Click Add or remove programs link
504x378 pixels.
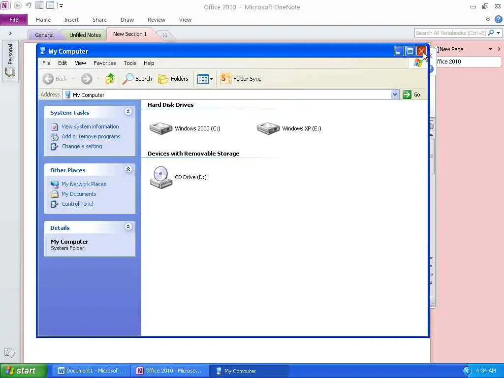click(x=91, y=137)
